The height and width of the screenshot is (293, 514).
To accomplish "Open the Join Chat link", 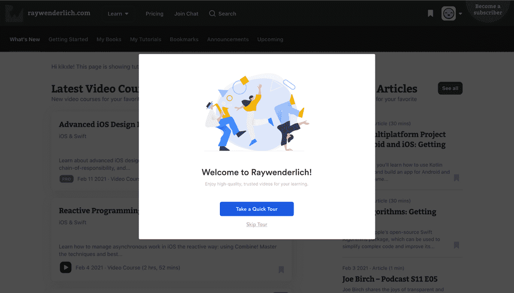I will pyautogui.click(x=186, y=14).
